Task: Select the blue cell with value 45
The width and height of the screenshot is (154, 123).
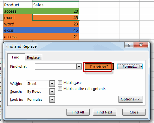Action: point(55,30)
